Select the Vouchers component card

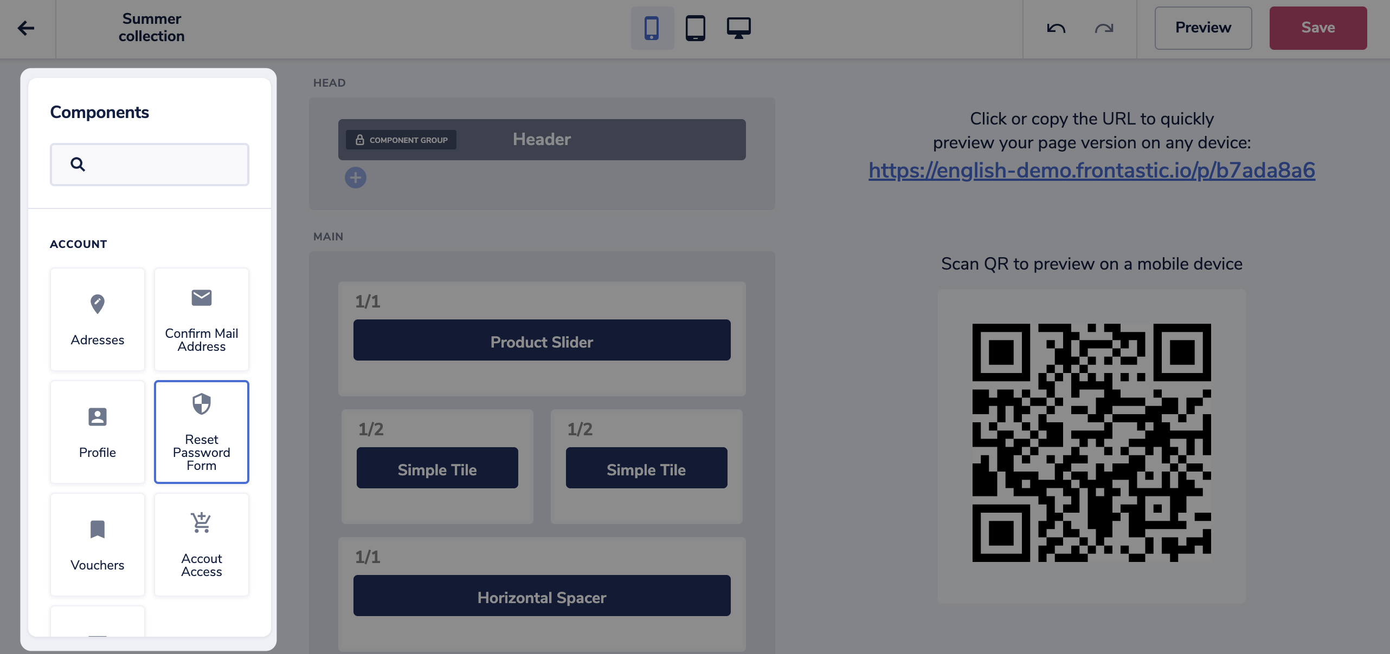tap(98, 545)
